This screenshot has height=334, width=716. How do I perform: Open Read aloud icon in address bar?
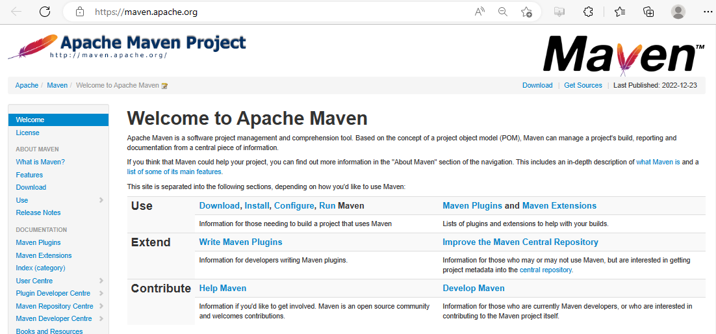click(479, 12)
